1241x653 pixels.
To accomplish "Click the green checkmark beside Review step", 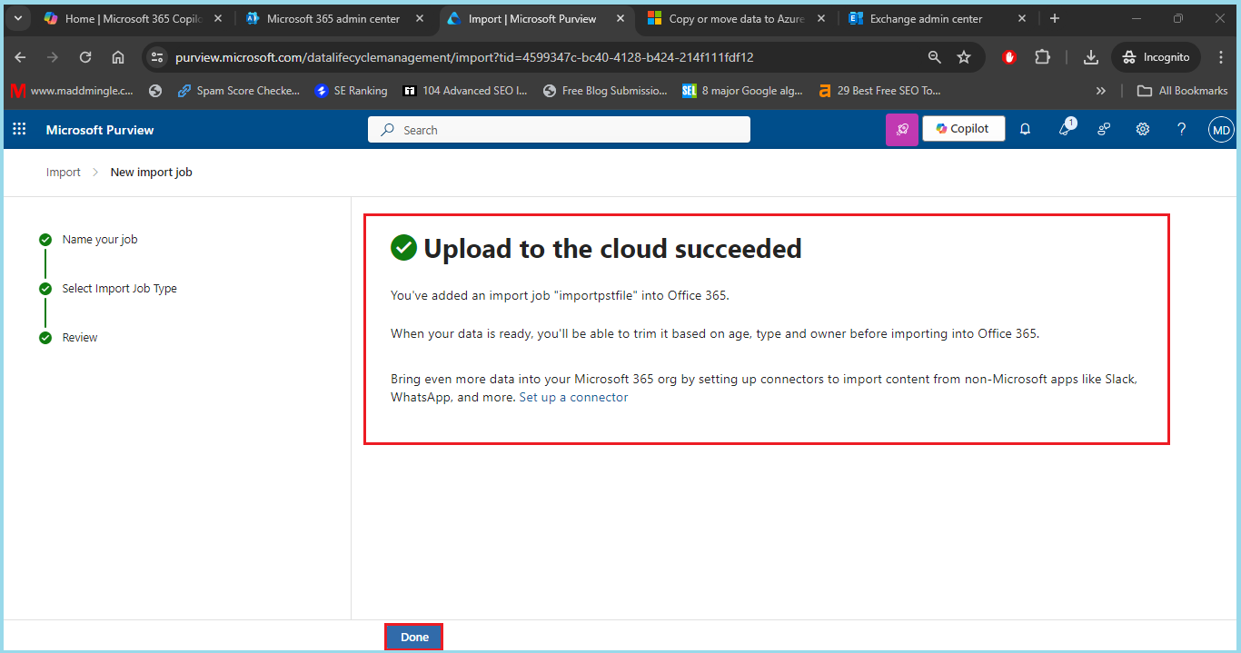I will tap(45, 338).
